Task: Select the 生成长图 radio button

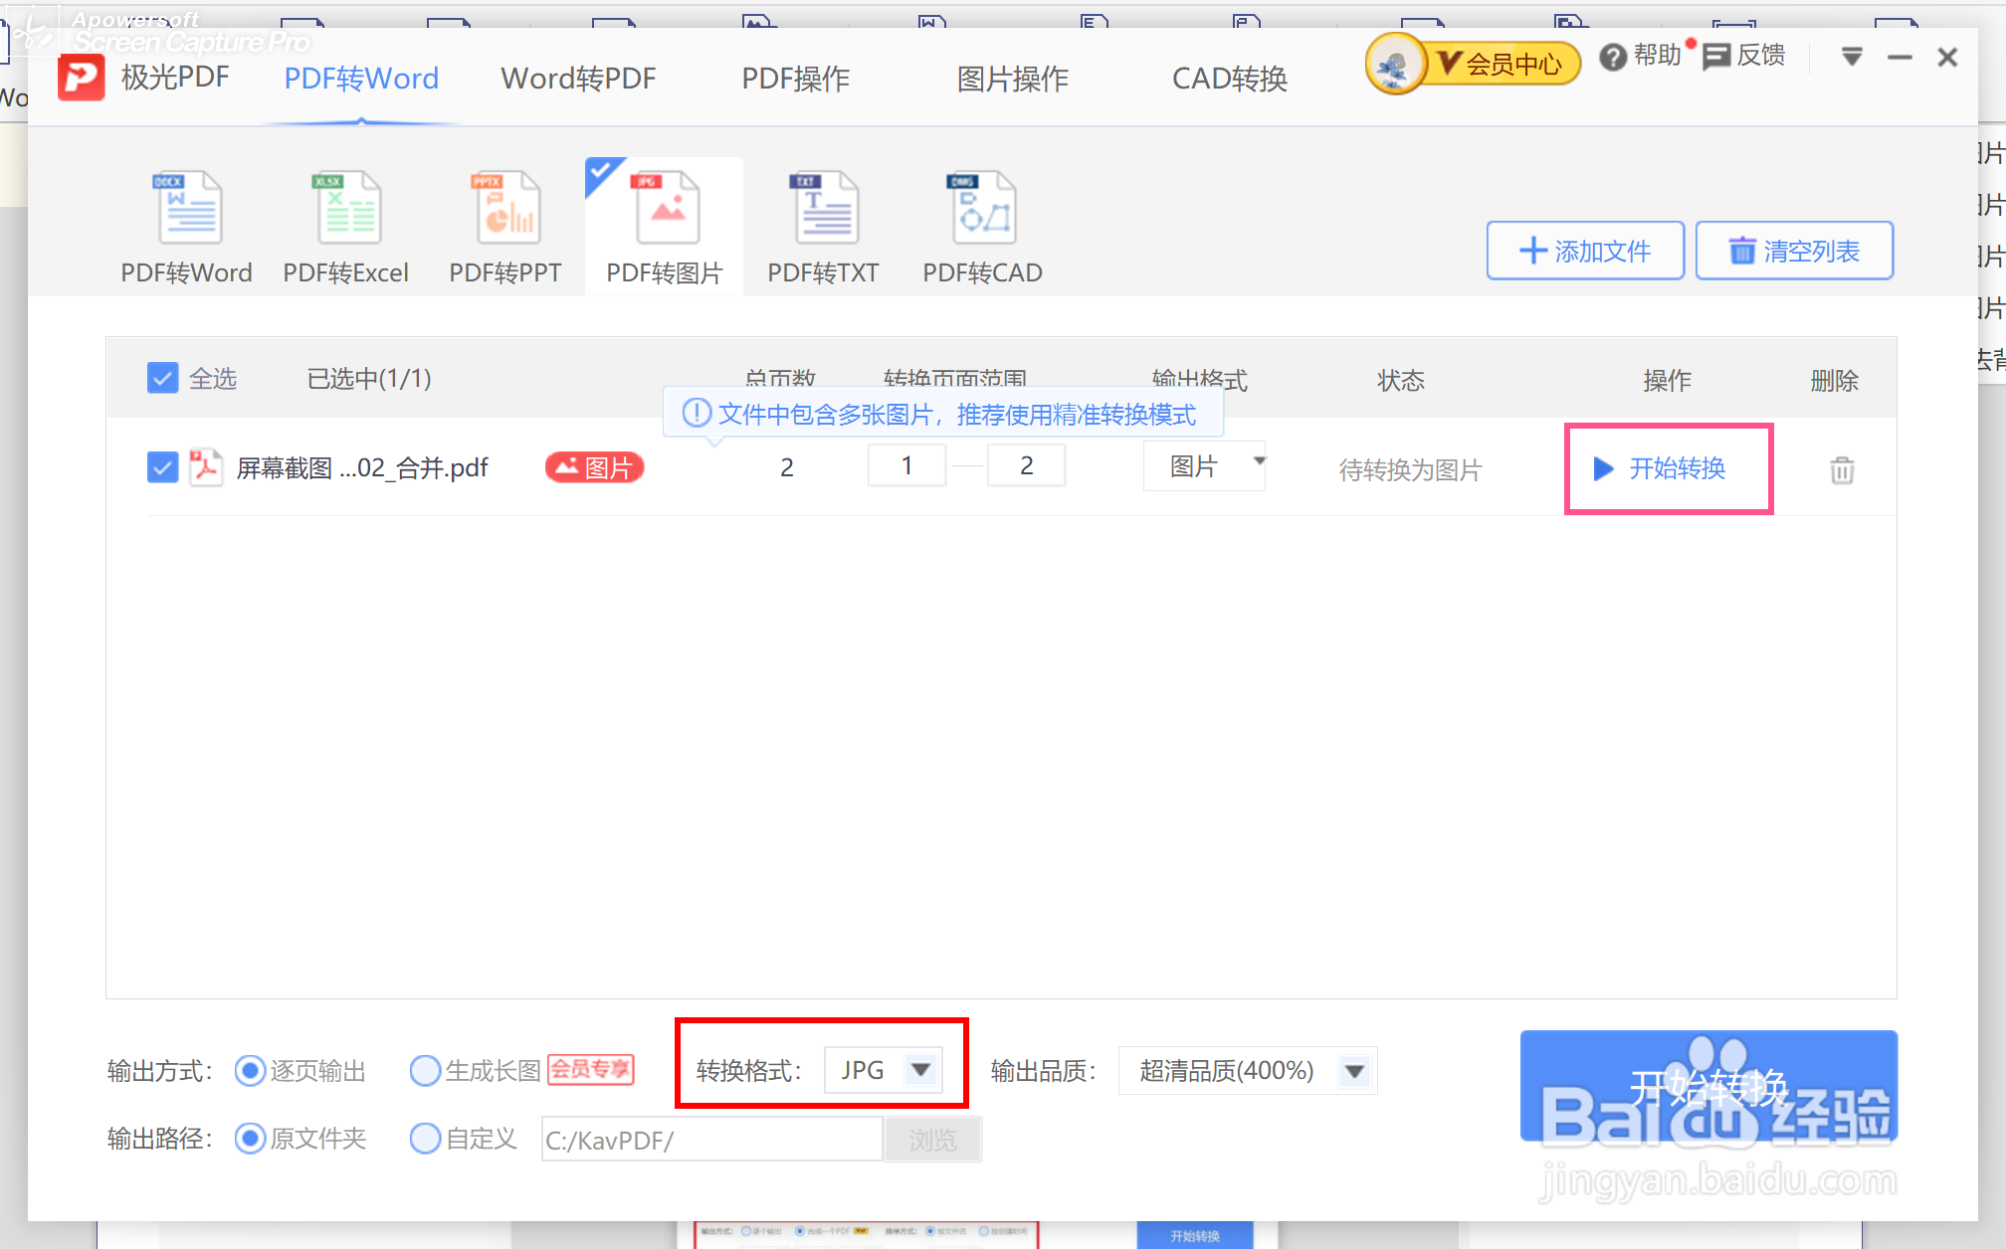Action: pyautogui.click(x=425, y=1071)
